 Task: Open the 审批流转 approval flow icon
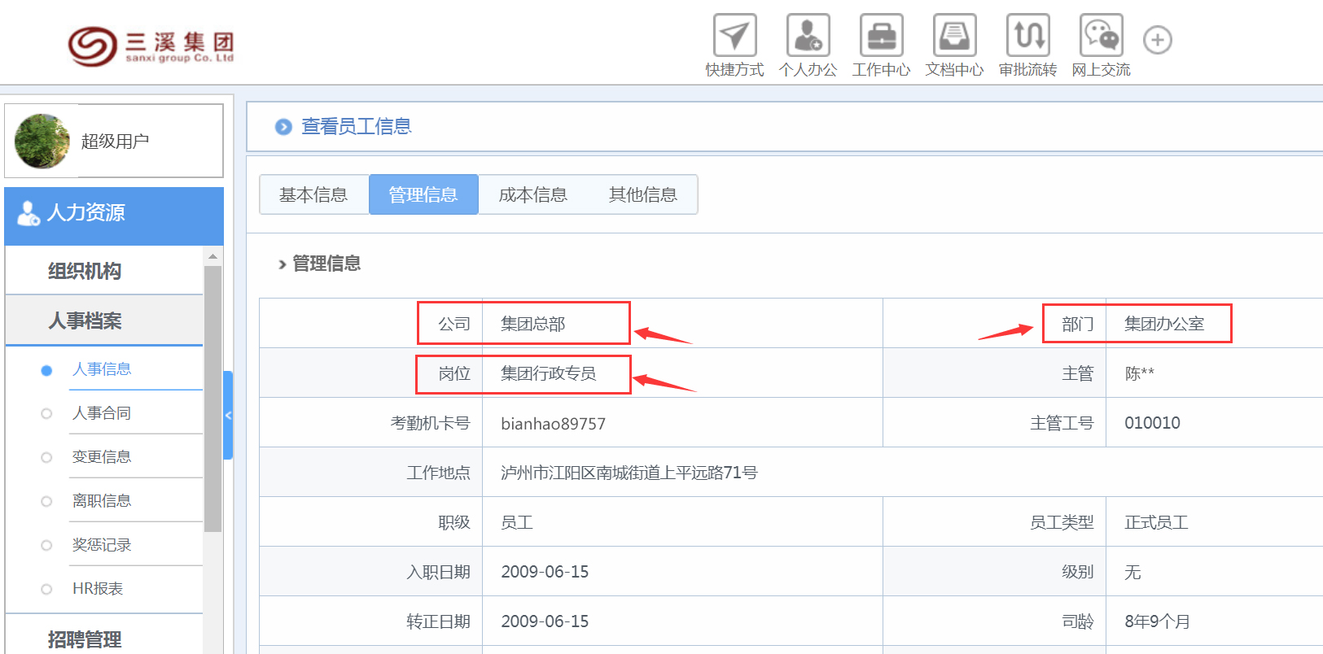[1027, 35]
